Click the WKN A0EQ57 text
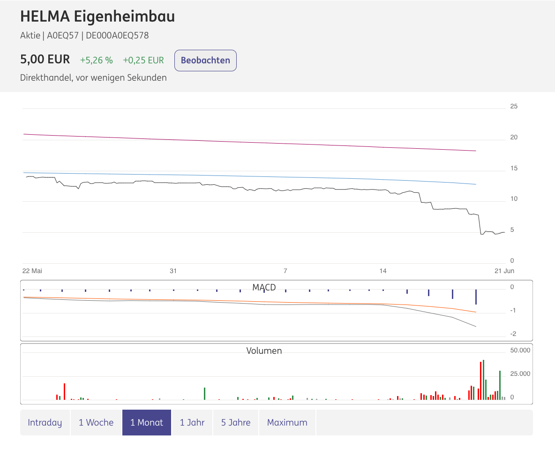This screenshot has height=450, width=555. click(63, 35)
